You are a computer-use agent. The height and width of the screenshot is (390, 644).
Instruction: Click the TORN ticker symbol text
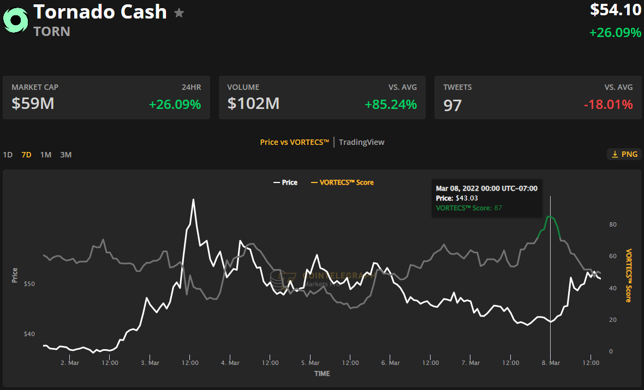pyautogui.click(x=52, y=32)
